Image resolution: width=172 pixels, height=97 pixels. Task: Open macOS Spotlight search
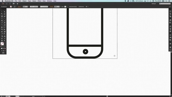point(166,1)
